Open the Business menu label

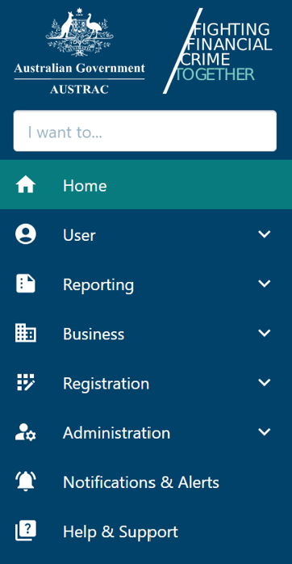[94, 335]
